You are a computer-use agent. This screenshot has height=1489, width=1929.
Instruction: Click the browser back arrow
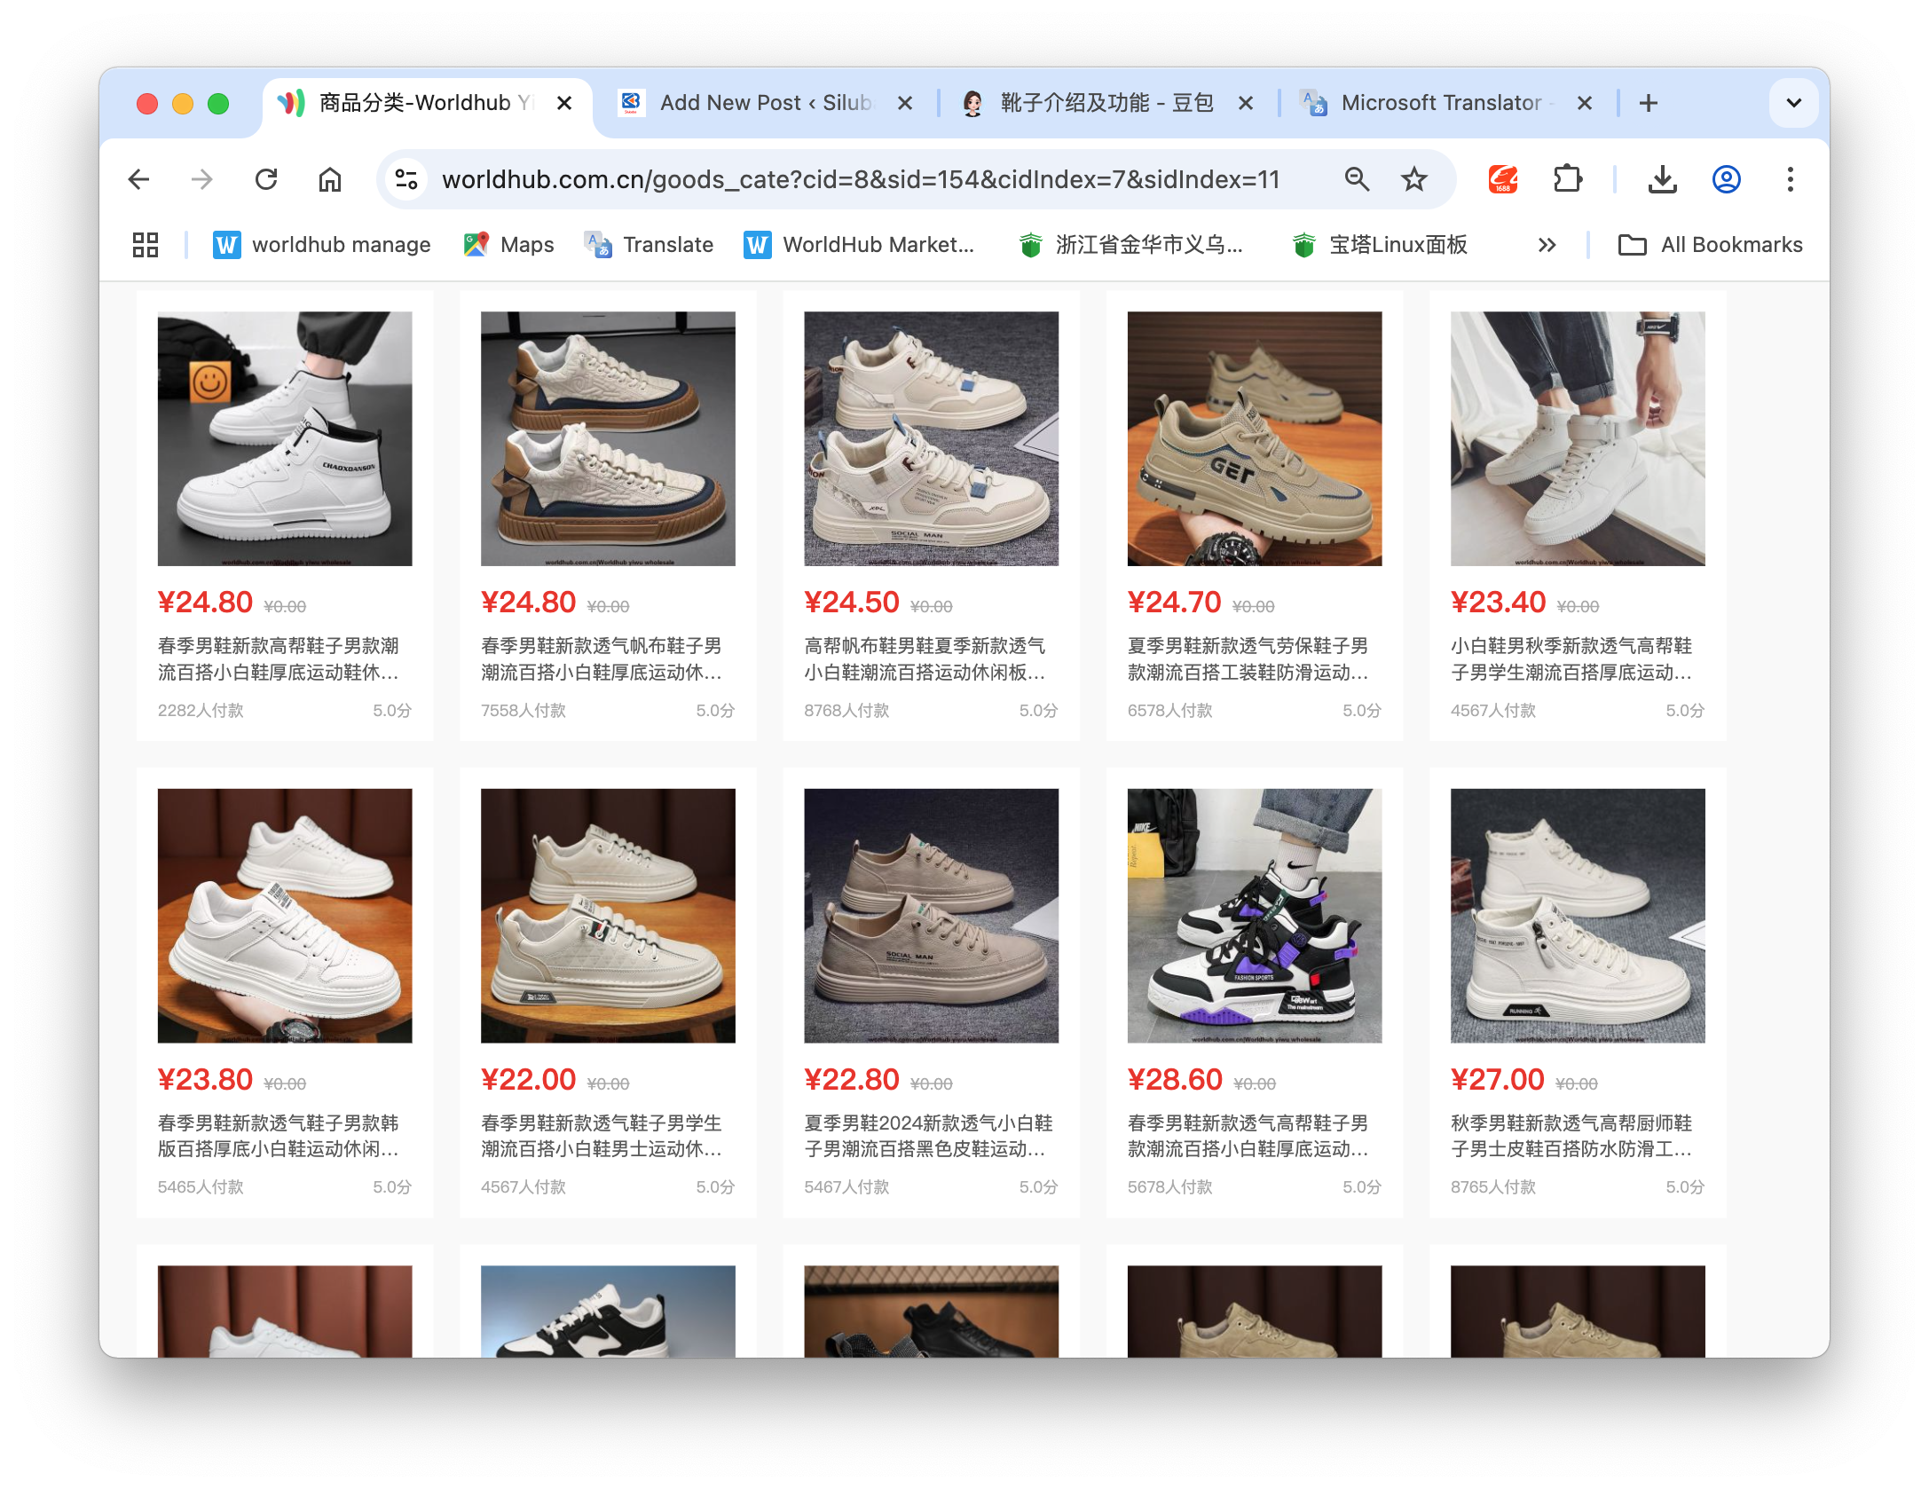click(139, 180)
